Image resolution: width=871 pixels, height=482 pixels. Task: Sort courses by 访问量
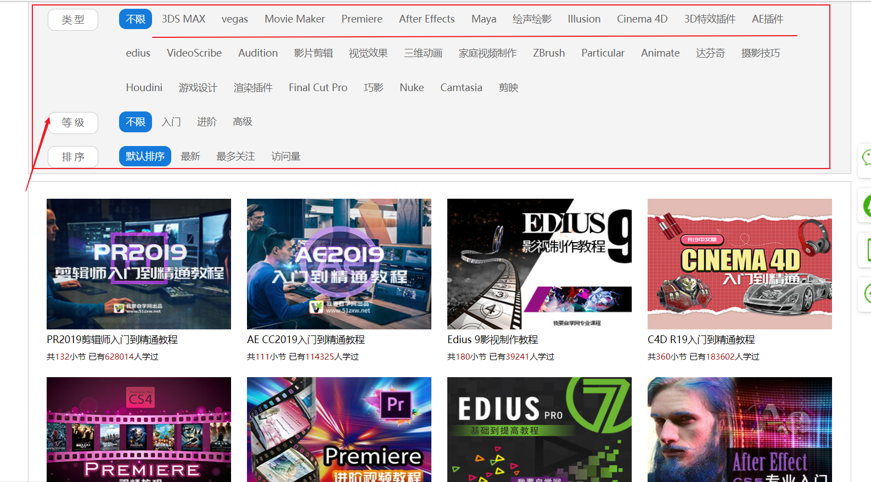[285, 156]
